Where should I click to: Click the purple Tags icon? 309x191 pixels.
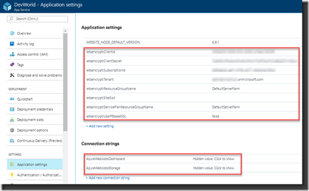(12, 65)
